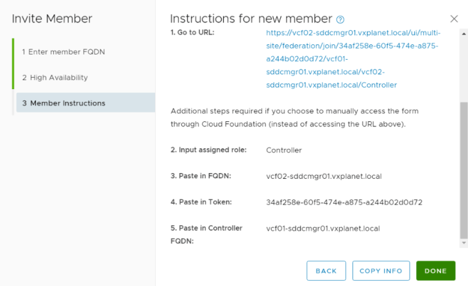Click the Invite Member title
Viewport: 468px width, 286px height.
[52, 19]
